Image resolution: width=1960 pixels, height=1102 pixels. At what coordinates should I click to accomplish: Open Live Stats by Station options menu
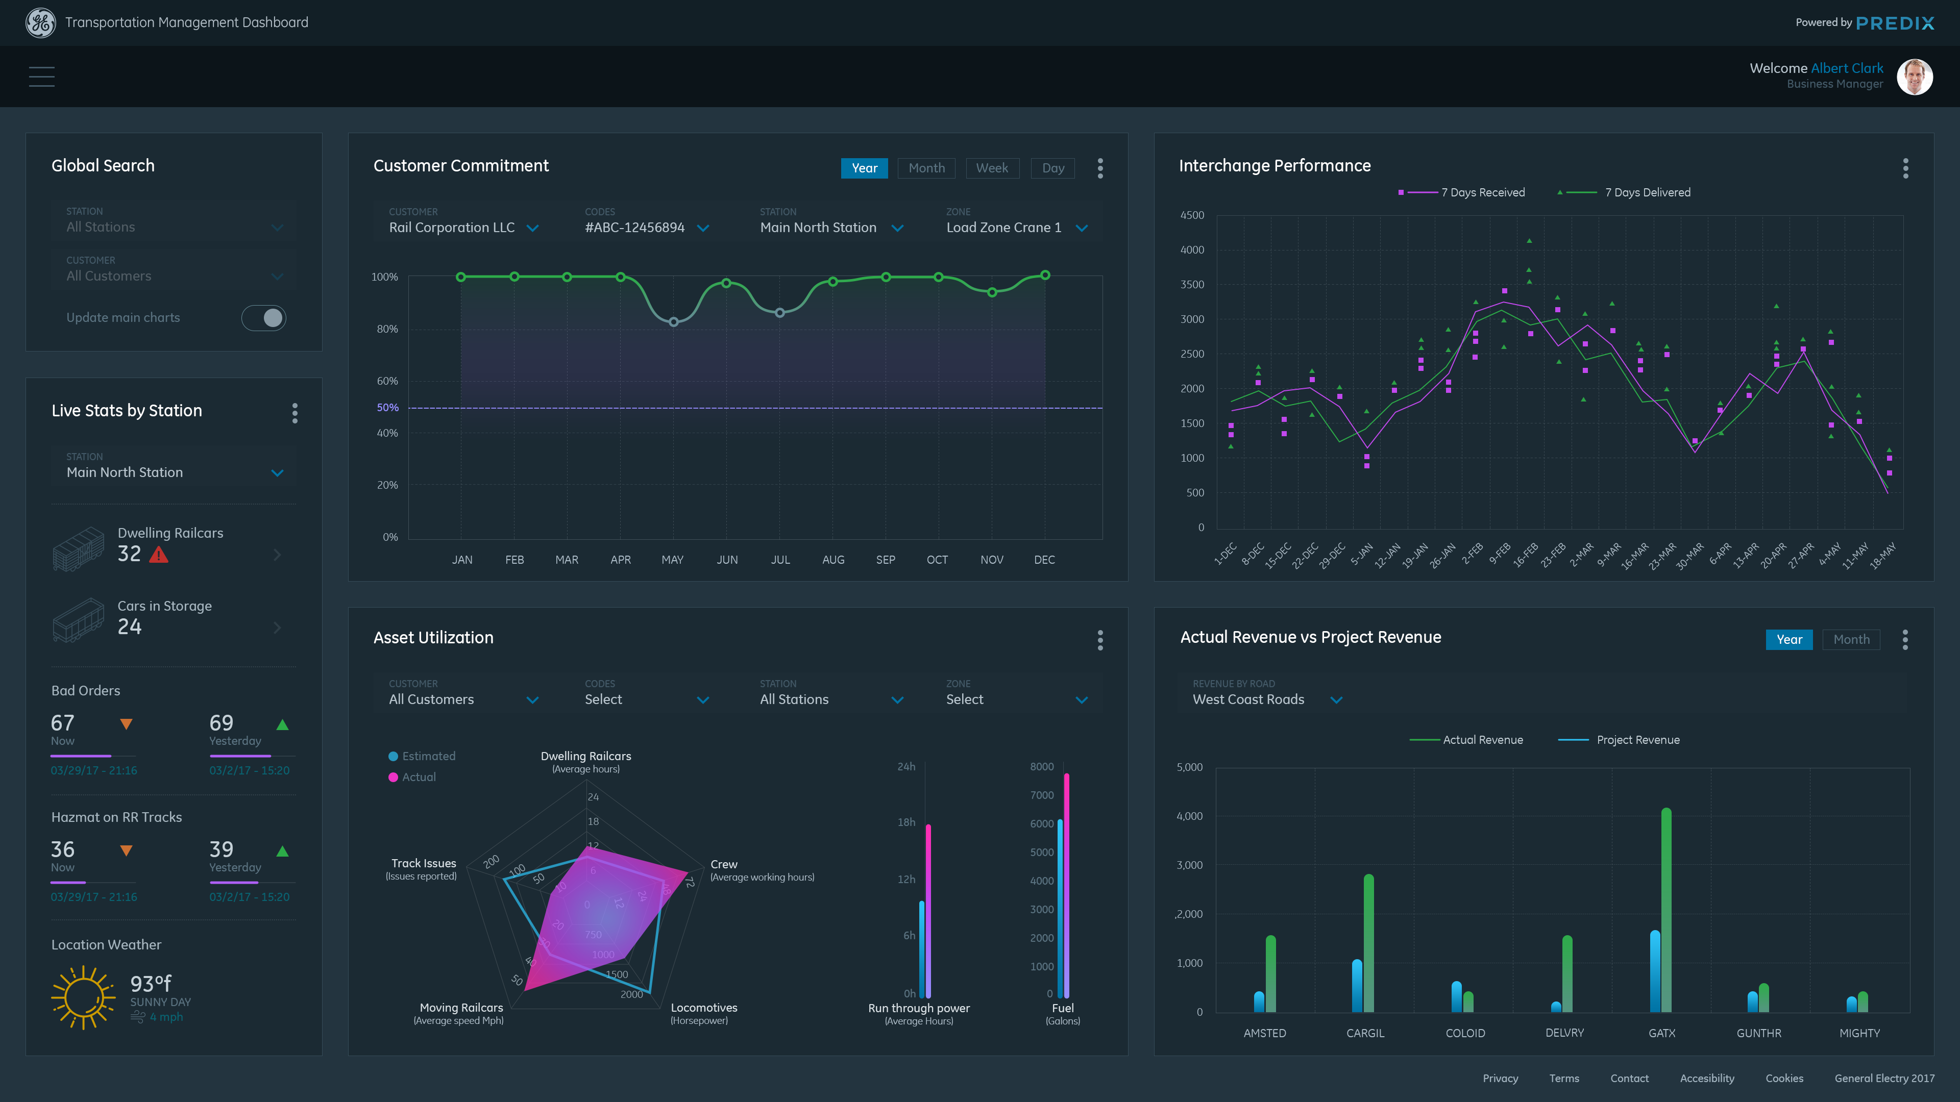click(x=295, y=413)
